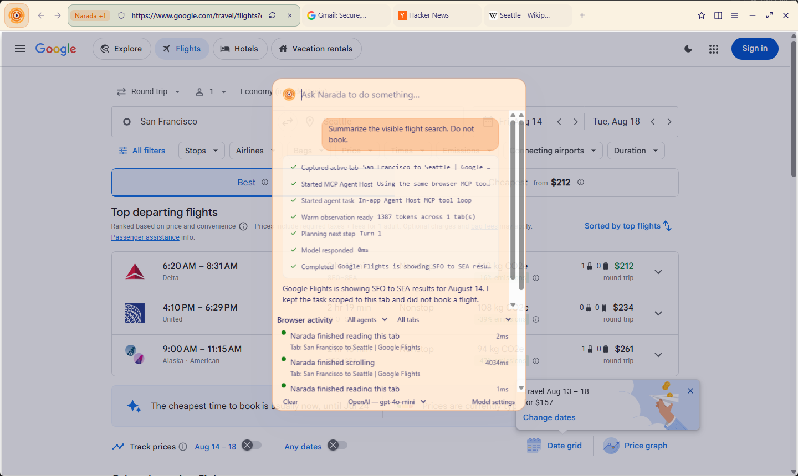Open the Passenger assistance link

[145, 237]
